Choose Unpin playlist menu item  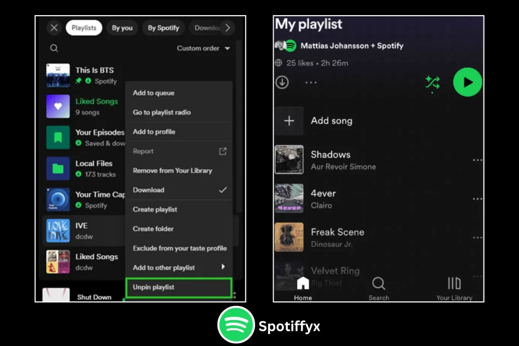[x=179, y=287]
